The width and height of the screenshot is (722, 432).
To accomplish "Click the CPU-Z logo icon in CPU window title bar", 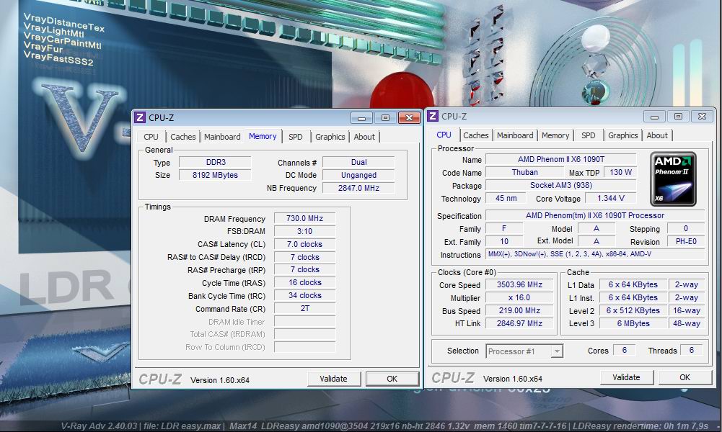I will tap(432, 116).
